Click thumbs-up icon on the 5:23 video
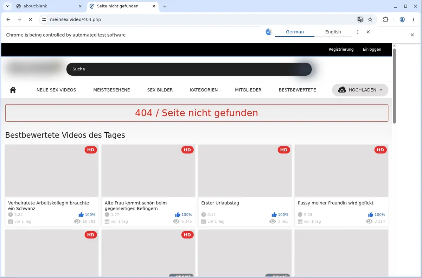The height and width of the screenshot is (278, 422). coord(81,214)
